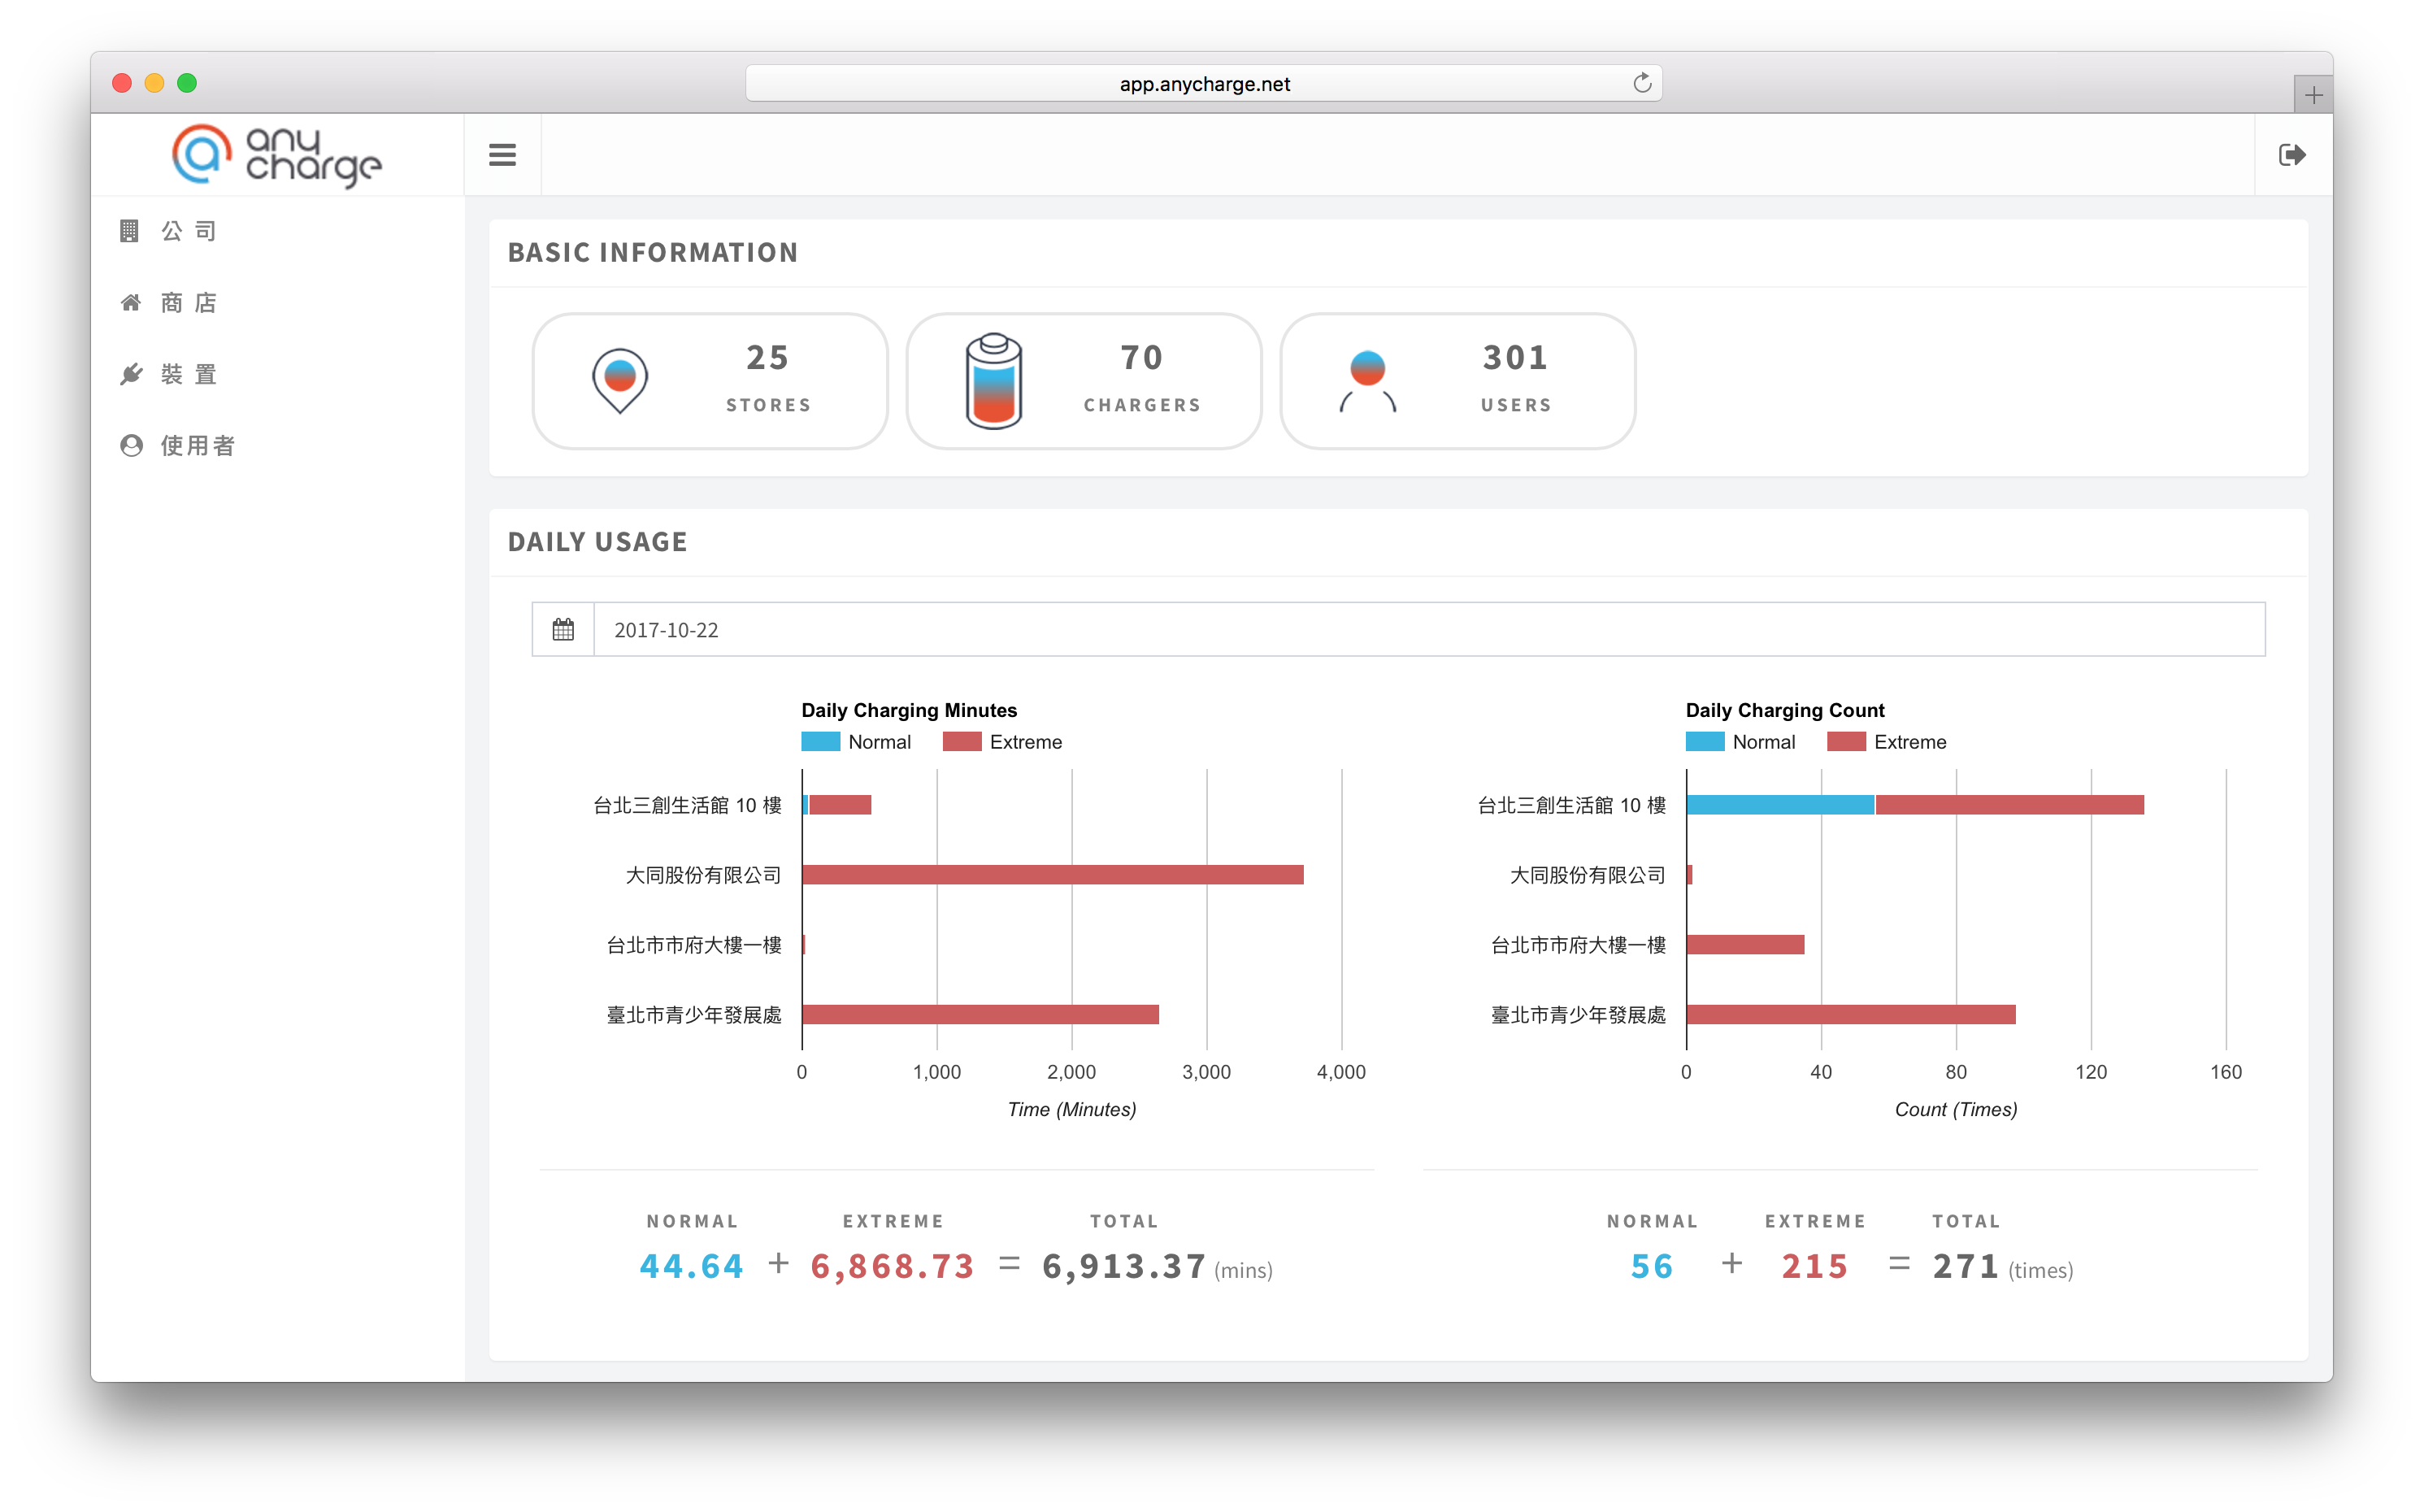Viewport: 2424px width, 1512px height.
Task: Click the 公司 sidebar icon
Action: (x=129, y=230)
